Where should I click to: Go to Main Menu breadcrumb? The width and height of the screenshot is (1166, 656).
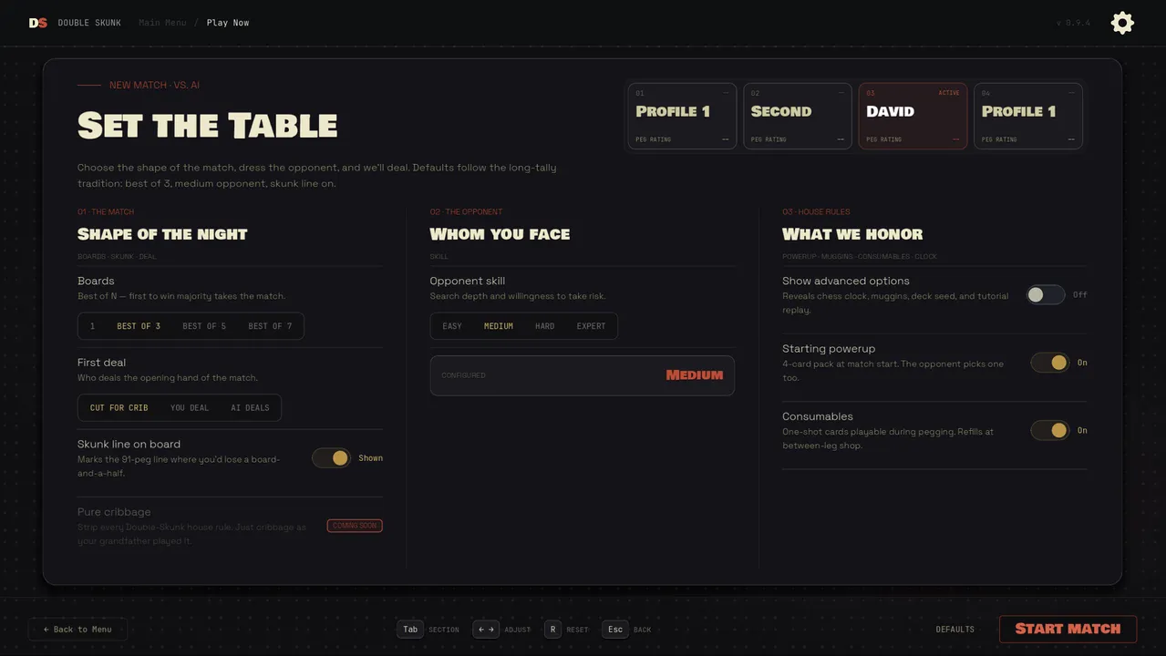162,23
